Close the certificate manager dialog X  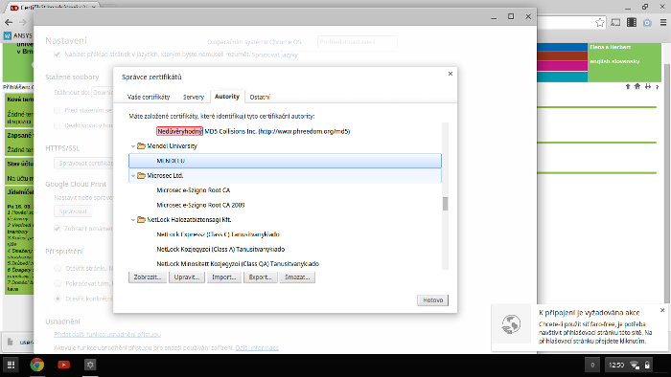pos(451,74)
